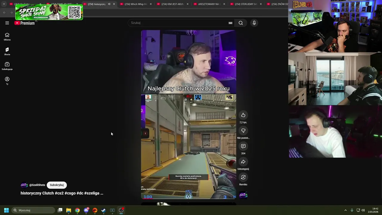
Task: Open the sound thumbnail below Remiks
Action: point(243,195)
